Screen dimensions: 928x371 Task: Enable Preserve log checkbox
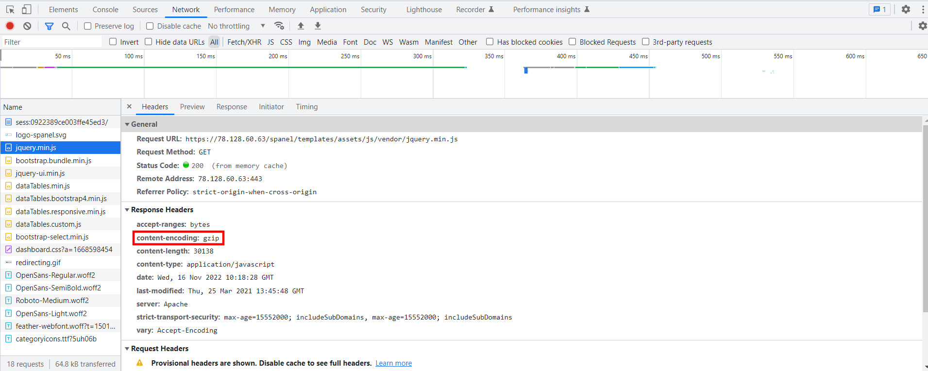click(x=88, y=26)
